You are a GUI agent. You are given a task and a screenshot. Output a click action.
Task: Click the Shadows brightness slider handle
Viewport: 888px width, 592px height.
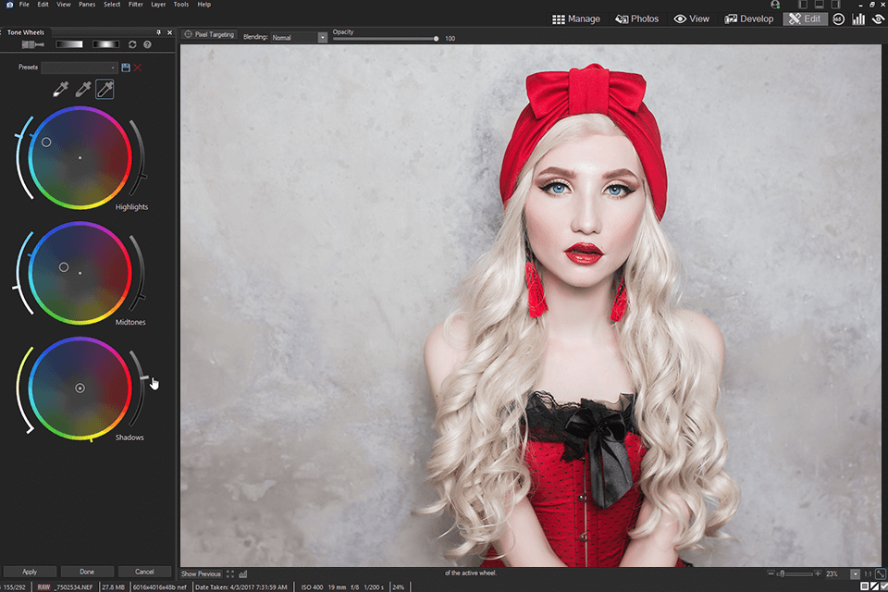(144, 377)
